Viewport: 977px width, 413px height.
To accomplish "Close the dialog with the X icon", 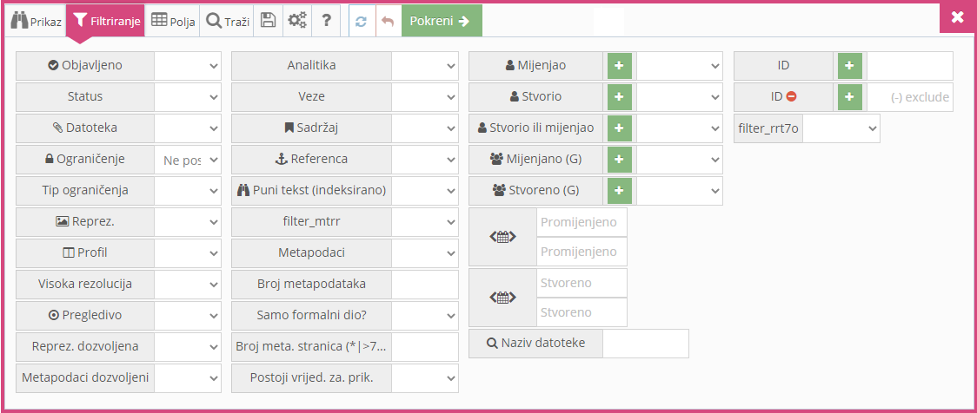I will click(x=958, y=17).
